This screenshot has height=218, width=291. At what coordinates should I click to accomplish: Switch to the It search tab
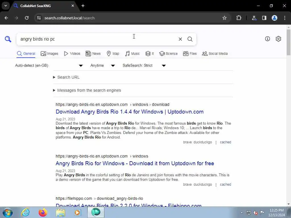click(x=149, y=54)
